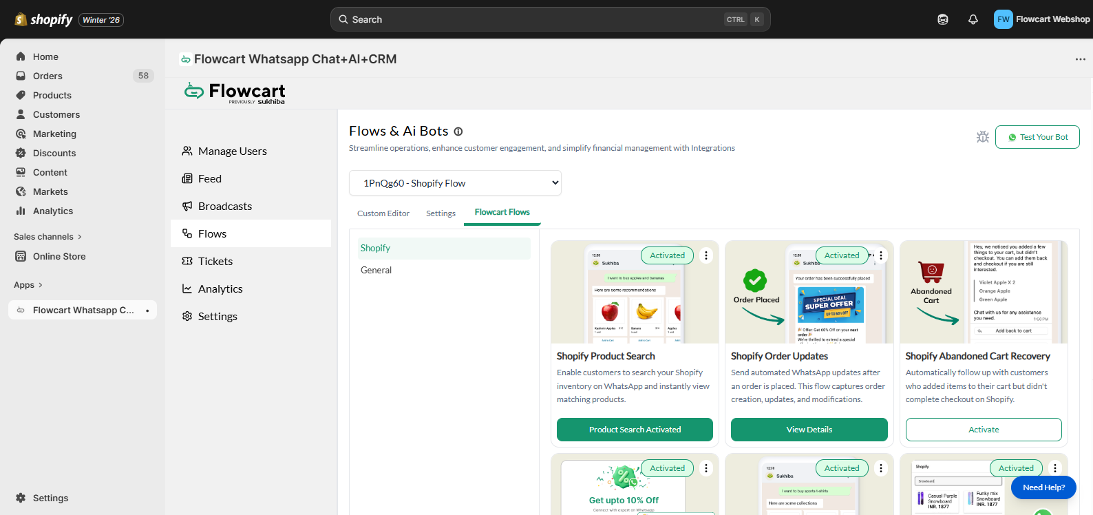Click the Products tag icon
This screenshot has width=1093, height=515.
click(x=21, y=95)
